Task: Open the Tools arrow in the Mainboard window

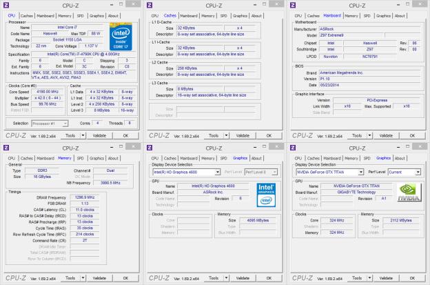Action: pyautogui.click(x=369, y=136)
